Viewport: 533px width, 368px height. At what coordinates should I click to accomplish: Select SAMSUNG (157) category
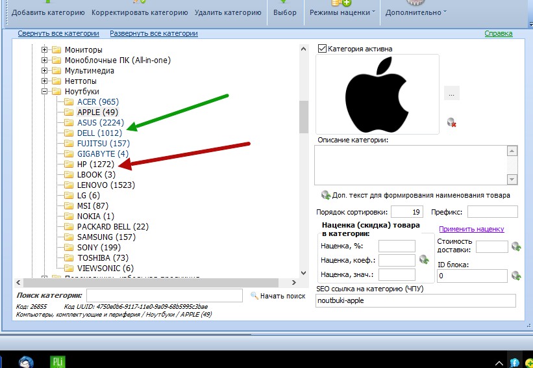[x=106, y=237]
